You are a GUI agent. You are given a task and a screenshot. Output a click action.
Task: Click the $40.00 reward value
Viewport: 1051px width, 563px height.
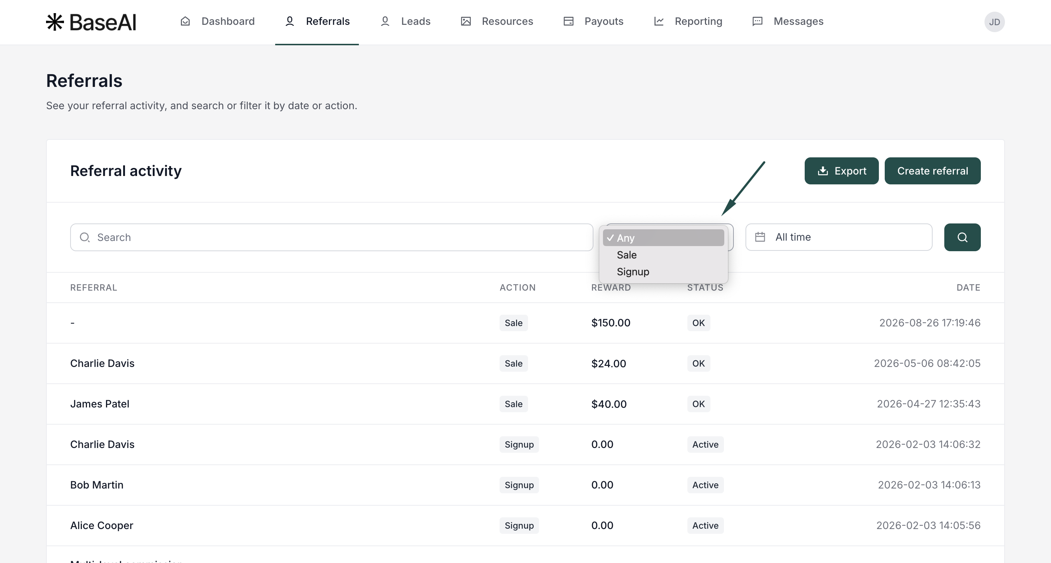[609, 404]
